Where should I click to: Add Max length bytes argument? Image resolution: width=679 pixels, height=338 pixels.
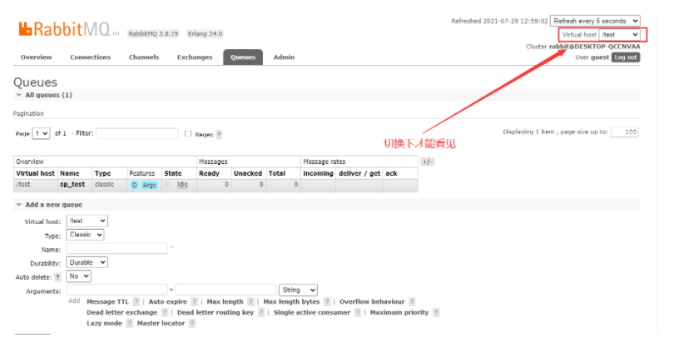click(x=291, y=301)
